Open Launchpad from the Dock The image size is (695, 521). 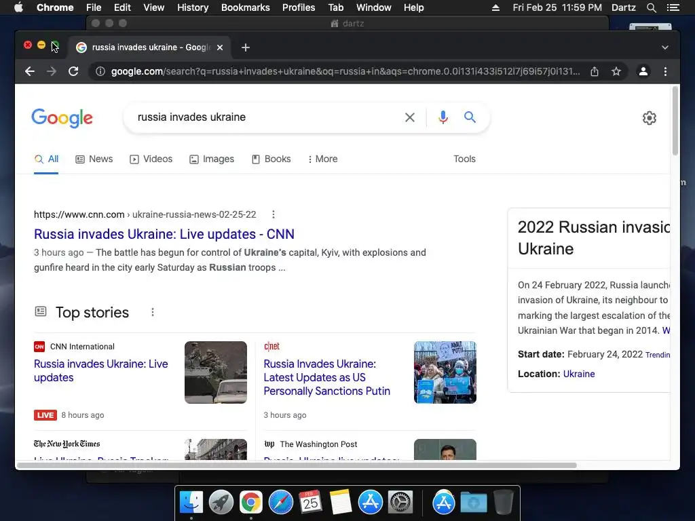(x=221, y=502)
